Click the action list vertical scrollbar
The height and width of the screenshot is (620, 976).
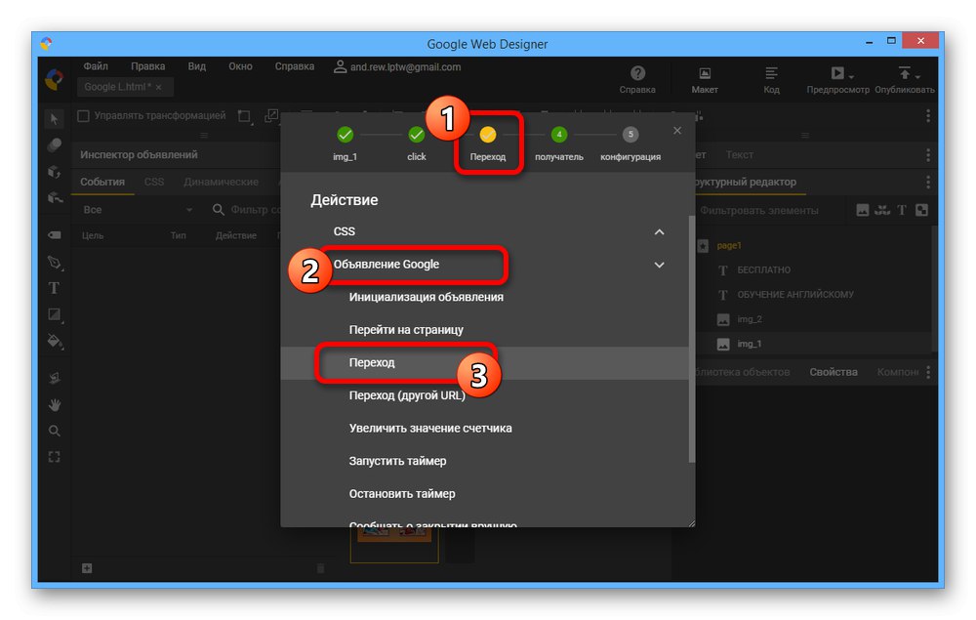pos(692,339)
